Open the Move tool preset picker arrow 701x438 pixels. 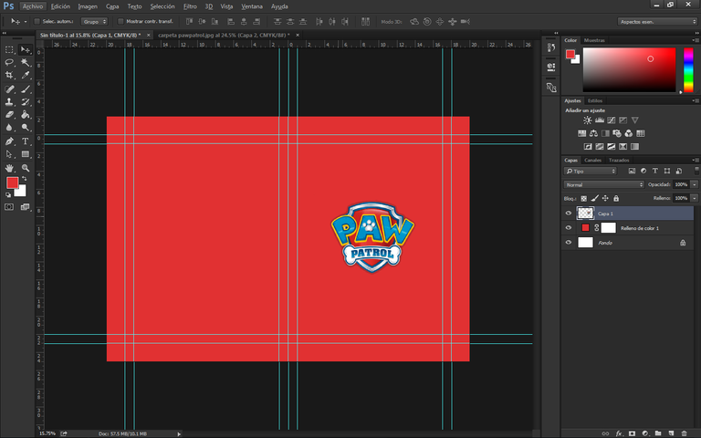point(26,22)
